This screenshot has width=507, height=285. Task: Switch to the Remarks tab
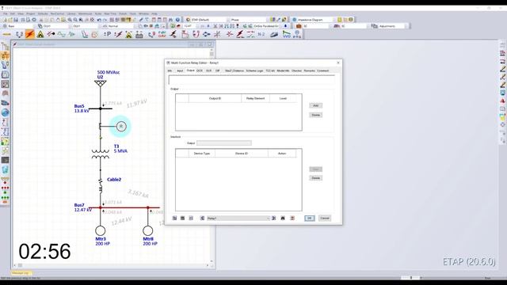point(309,70)
